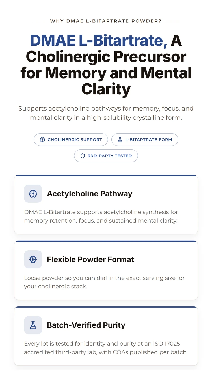Select the L-Bitartrate Form pill badge
This screenshot has height=385, width=212.
[145, 140]
